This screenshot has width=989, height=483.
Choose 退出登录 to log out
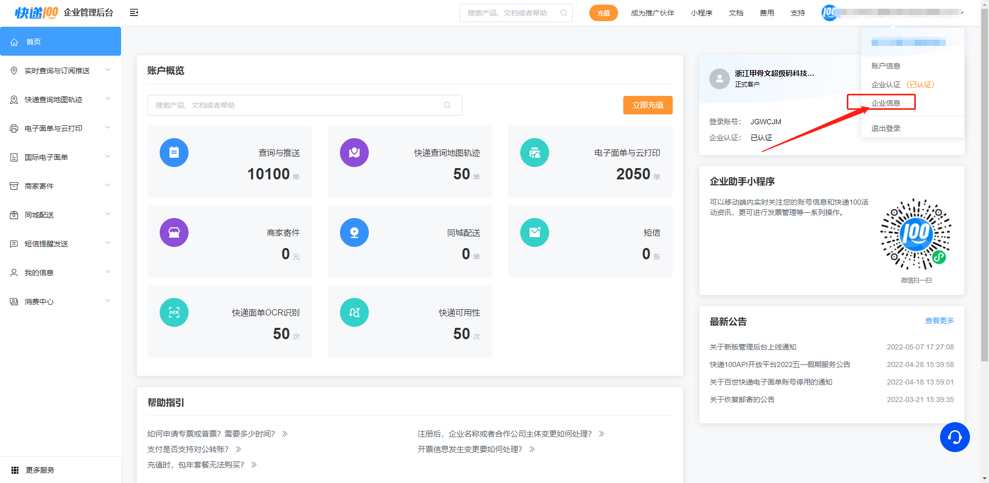(x=885, y=128)
